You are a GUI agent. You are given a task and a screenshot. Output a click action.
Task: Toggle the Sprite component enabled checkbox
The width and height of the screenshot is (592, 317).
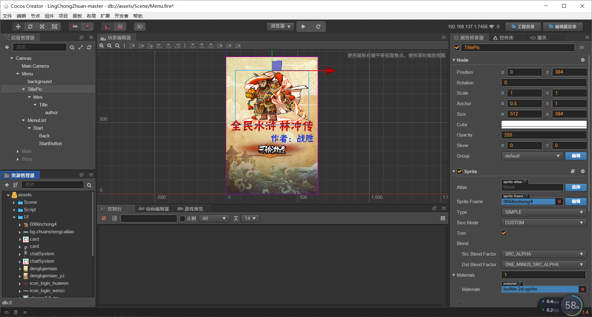pos(460,171)
